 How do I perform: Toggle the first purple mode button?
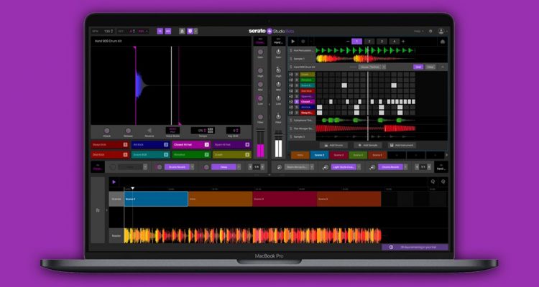[160, 32]
